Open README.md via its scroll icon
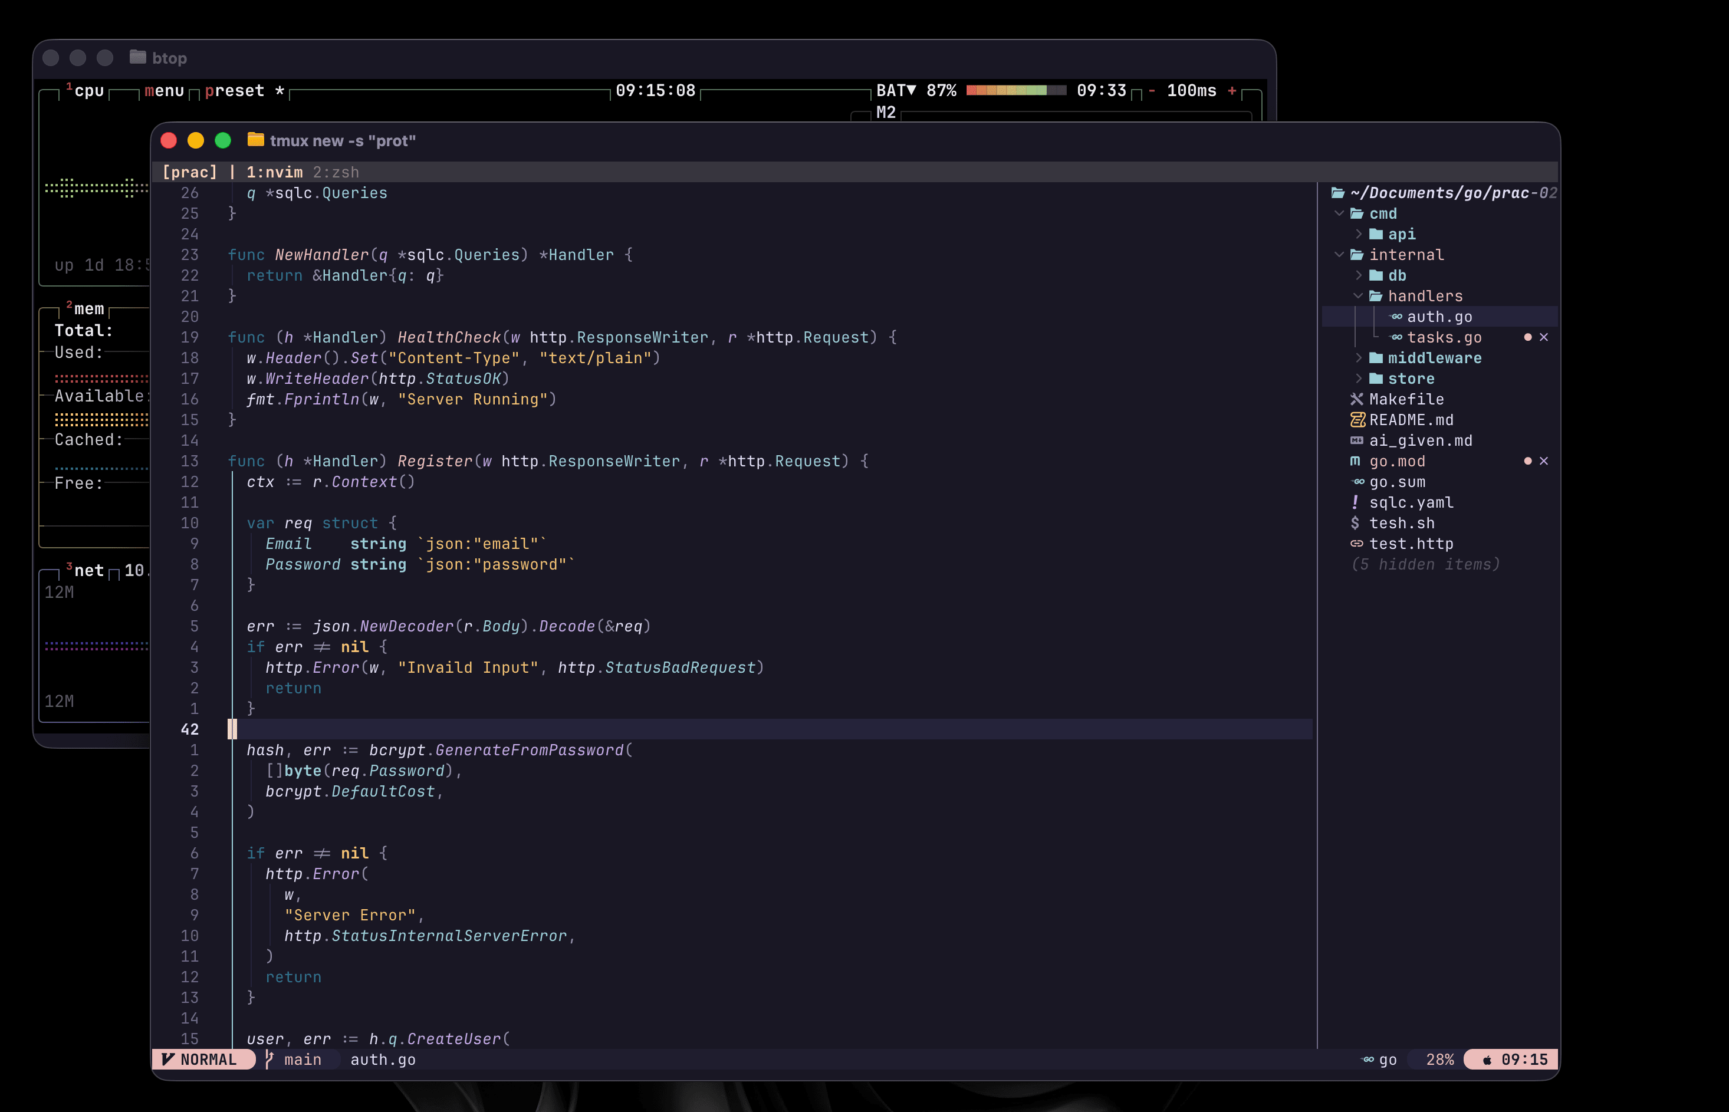 (1359, 420)
